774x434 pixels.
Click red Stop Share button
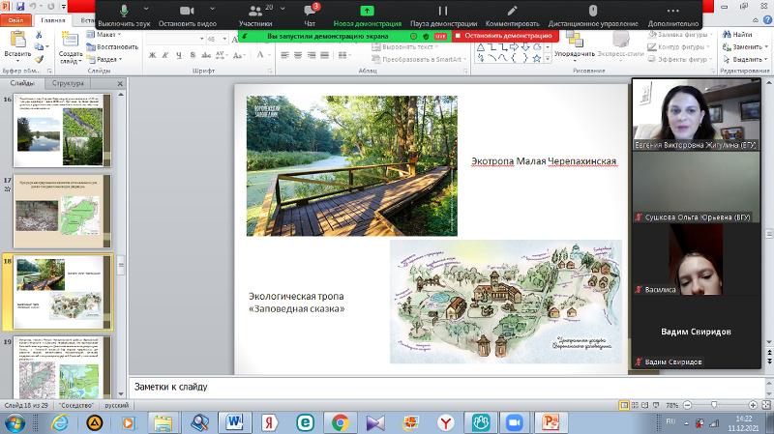(x=507, y=35)
